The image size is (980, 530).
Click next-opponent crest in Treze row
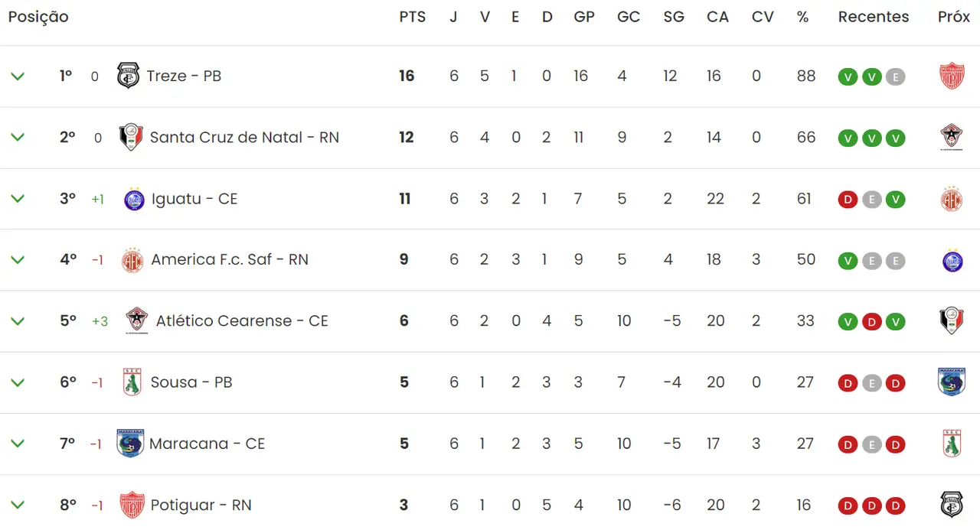click(x=952, y=76)
